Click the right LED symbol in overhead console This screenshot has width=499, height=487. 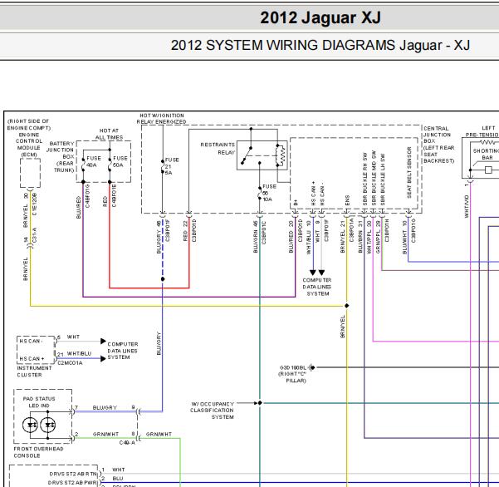[x=48, y=425]
